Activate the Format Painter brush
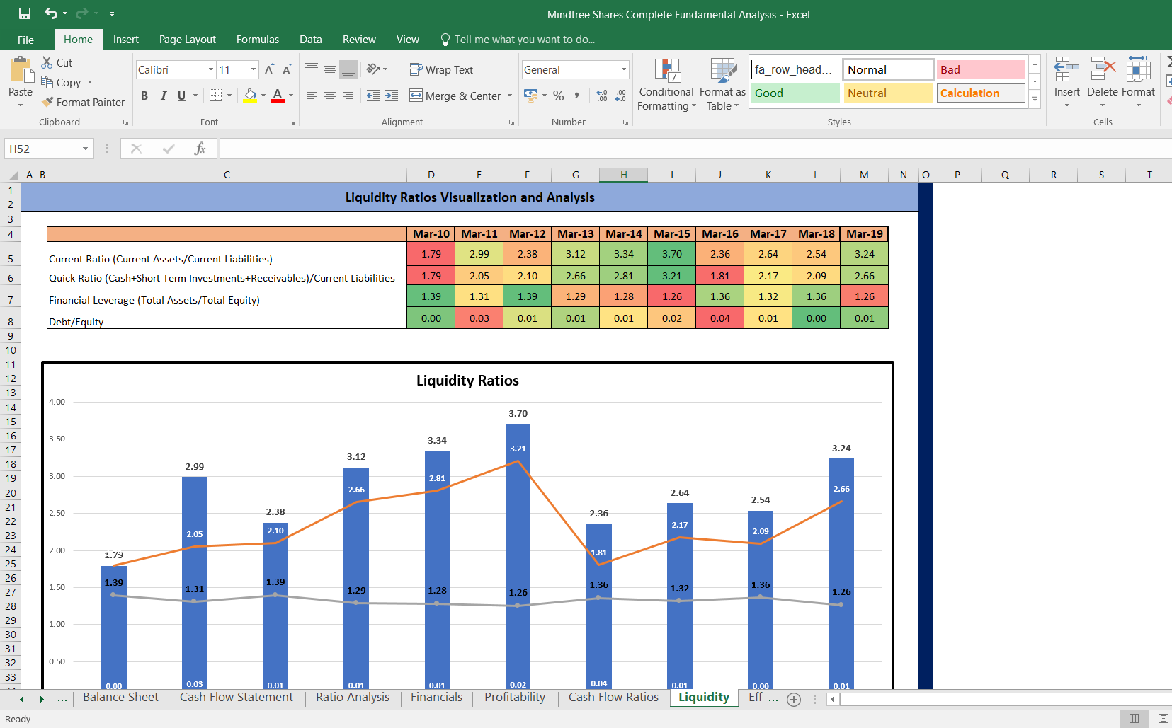1172x728 pixels. [x=47, y=102]
